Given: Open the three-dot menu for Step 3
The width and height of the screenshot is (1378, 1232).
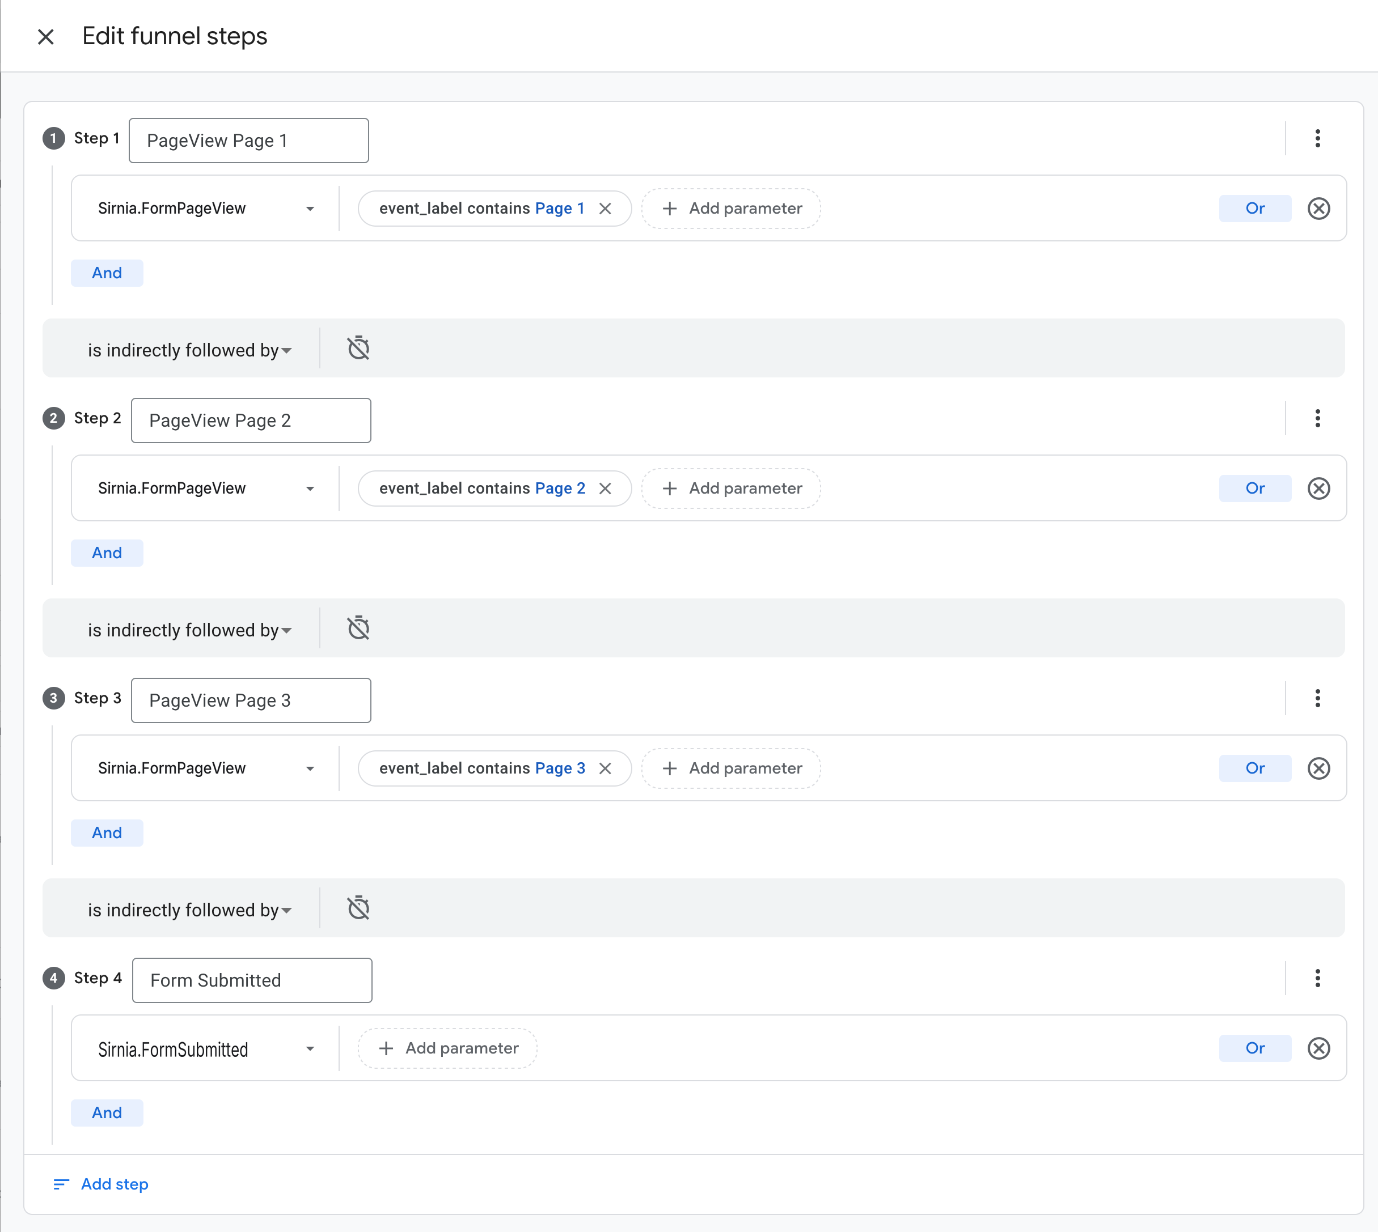Looking at the screenshot, I should point(1317,699).
